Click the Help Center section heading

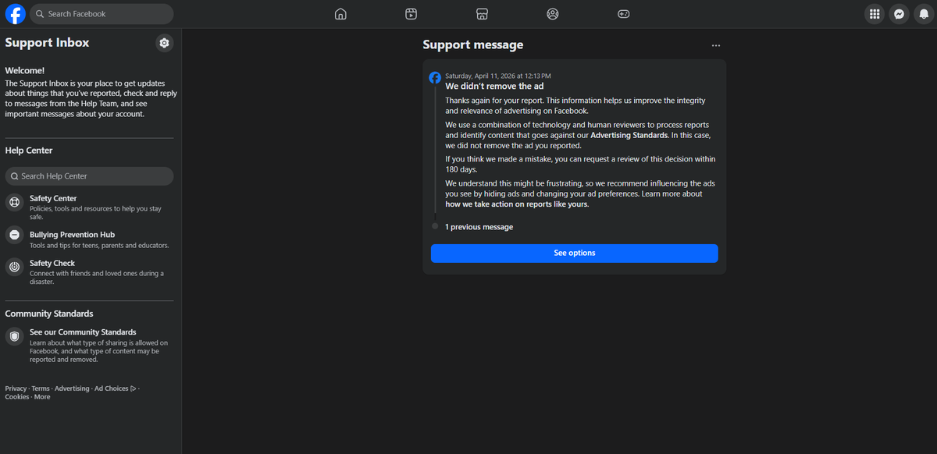tap(29, 151)
